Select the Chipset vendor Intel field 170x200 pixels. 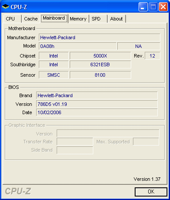[54, 56]
